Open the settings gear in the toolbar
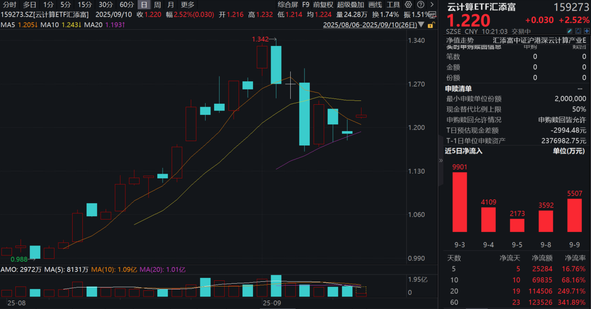Screen dimensions: 591x309 click(x=408, y=5)
